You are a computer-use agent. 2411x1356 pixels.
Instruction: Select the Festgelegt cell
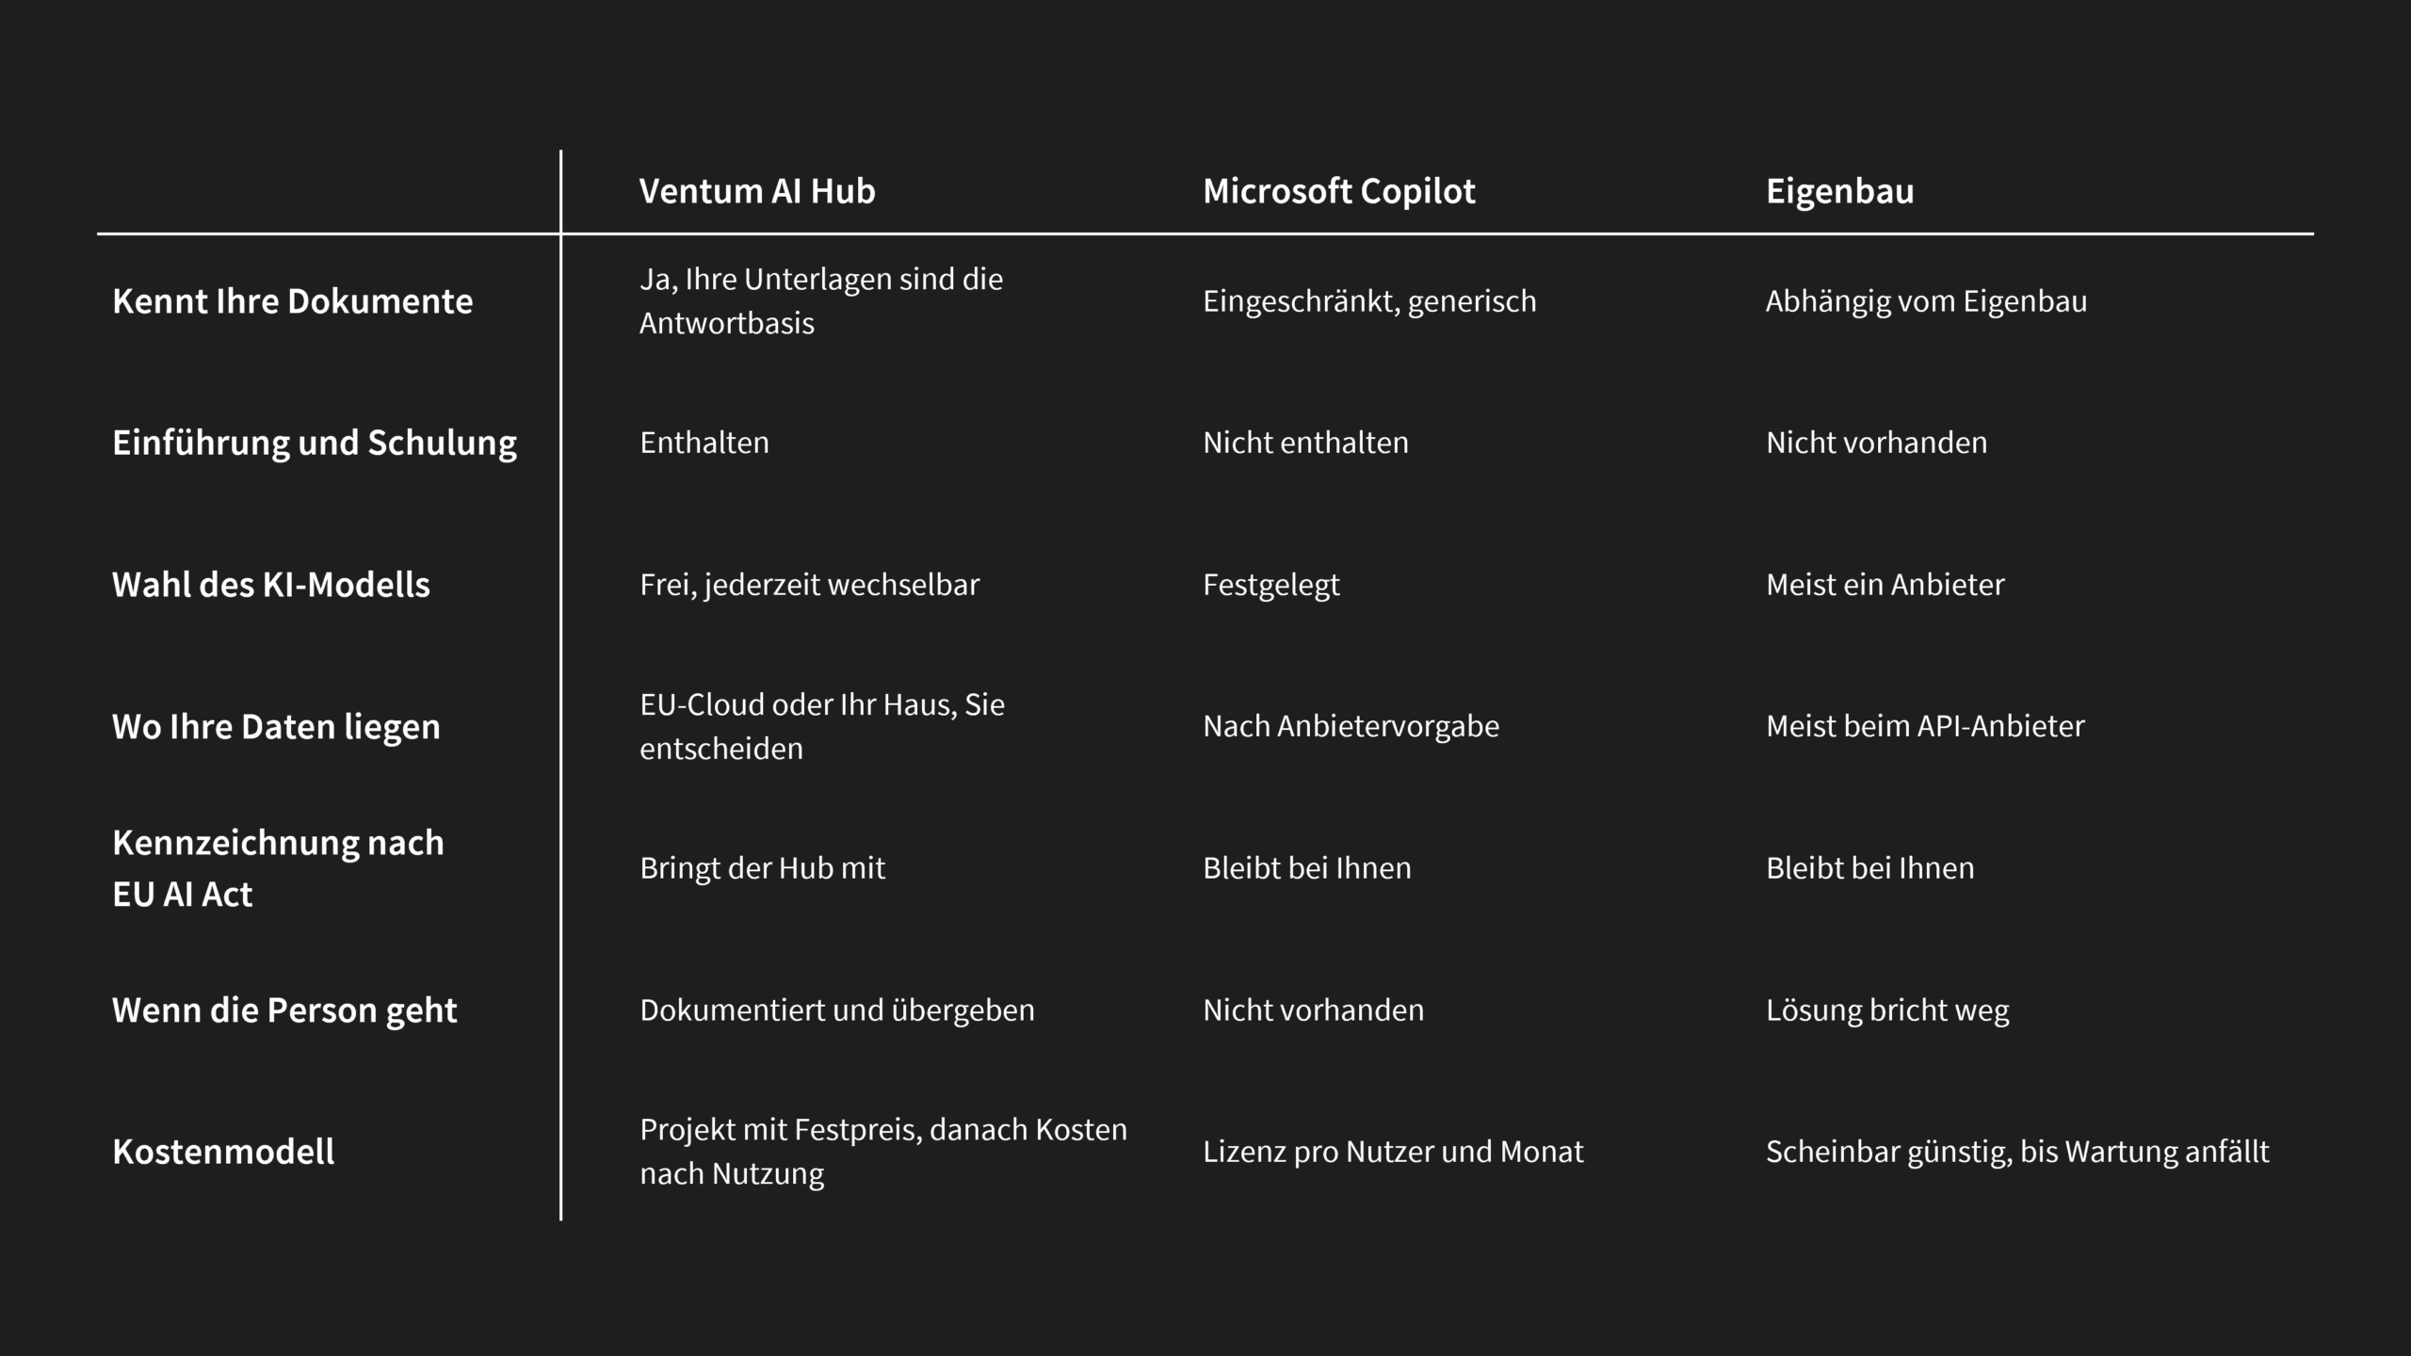1271,585
